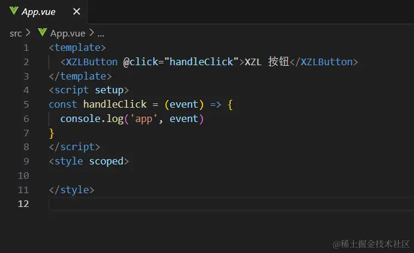Image resolution: width=414 pixels, height=253 pixels.
Task: Click the Vue icon in the breadcrumb
Action: click(43, 32)
